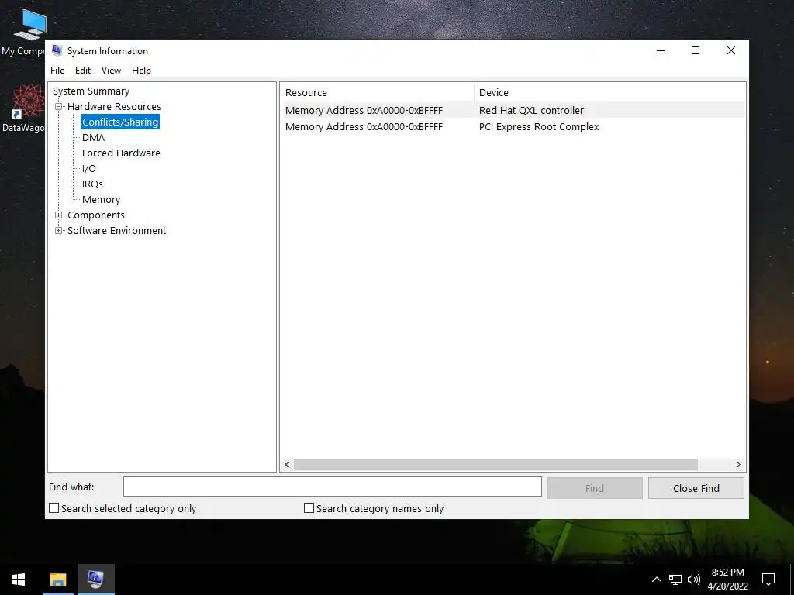Click the Close Find button

click(x=696, y=488)
